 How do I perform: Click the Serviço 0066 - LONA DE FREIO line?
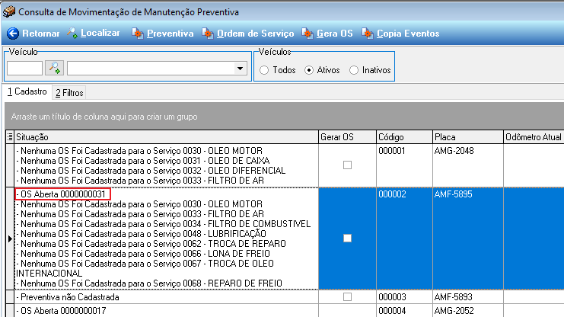point(143,253)
